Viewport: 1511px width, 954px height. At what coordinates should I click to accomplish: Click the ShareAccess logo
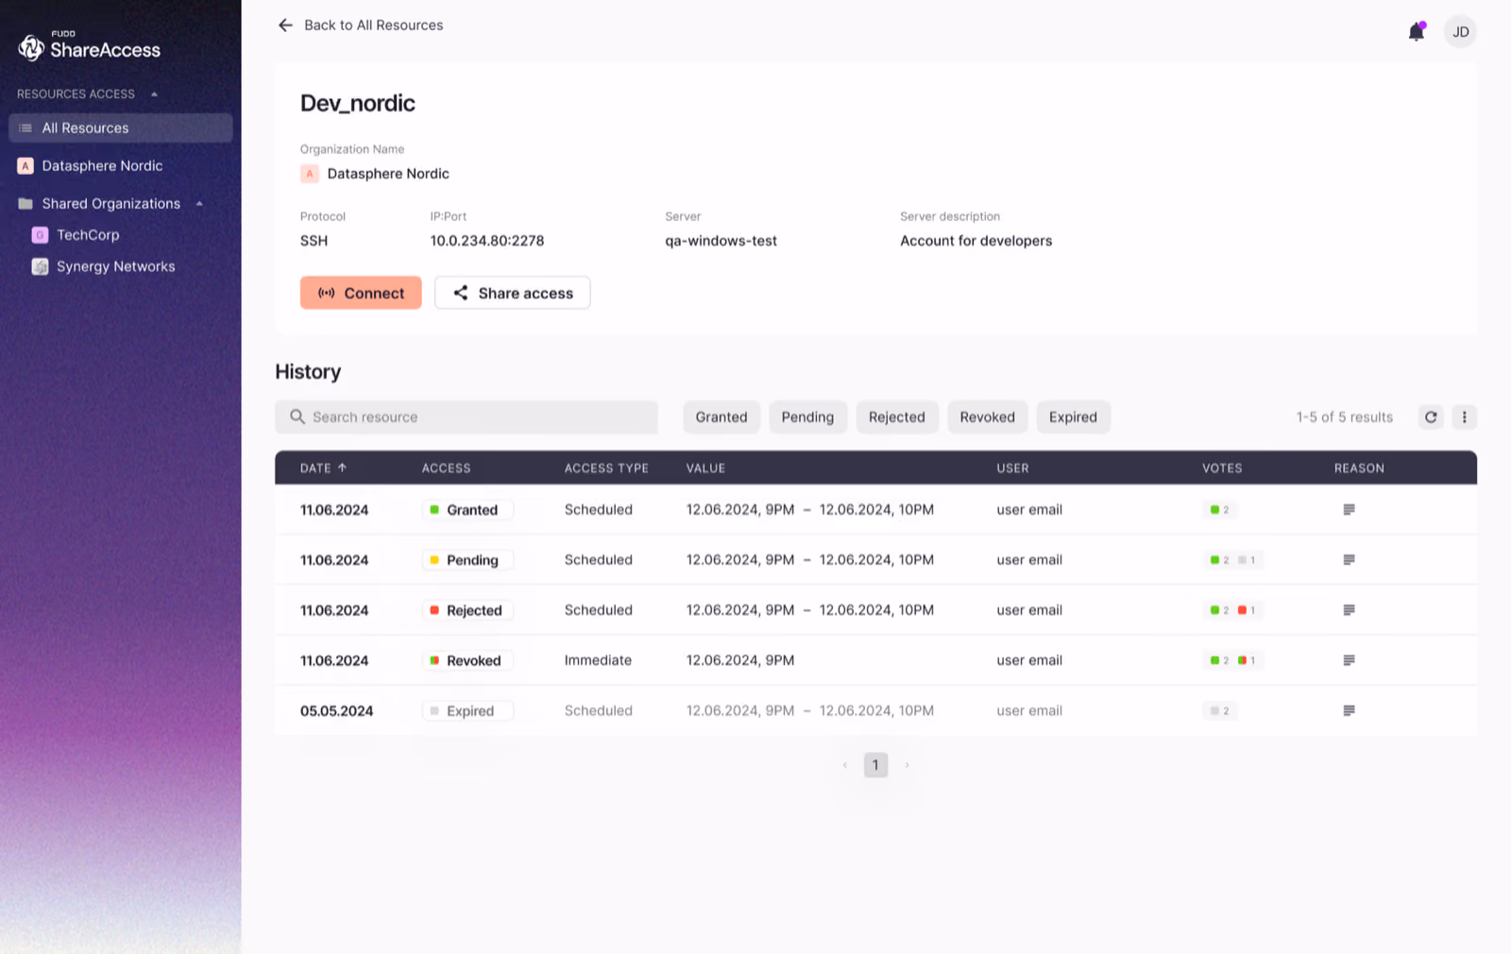[x=90, y=46]
